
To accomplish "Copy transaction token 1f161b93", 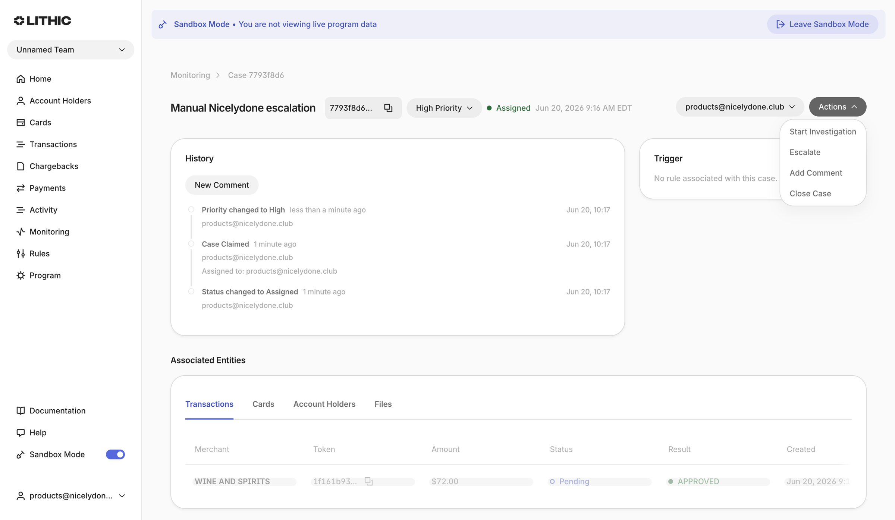I will coord(368,481).
